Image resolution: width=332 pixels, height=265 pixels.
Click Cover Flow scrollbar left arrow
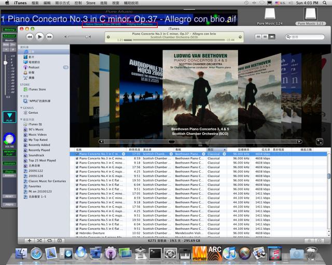tap(101, 142)
